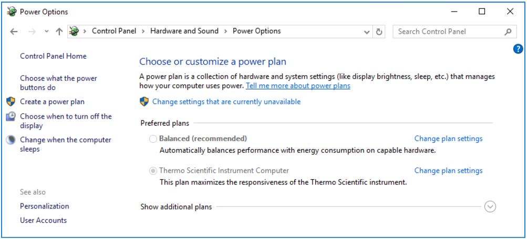This screenshot has height=239, width=527.
Task: Click the search magnifier icon
Action: point(508,32)
